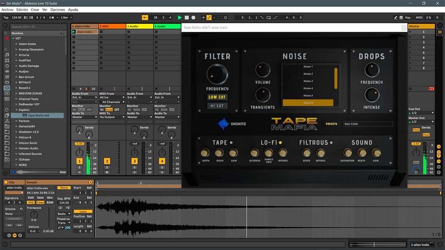The width and height of the screenshot is (445, 250).
Task: Enable the LOW CUT filter mode
Action: (x=217, y=97)
